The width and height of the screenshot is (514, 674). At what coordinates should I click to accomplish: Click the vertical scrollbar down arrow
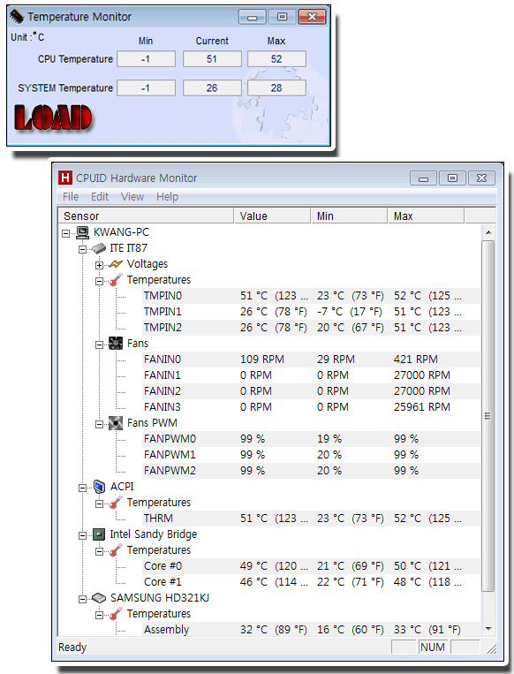pos(488,629)
